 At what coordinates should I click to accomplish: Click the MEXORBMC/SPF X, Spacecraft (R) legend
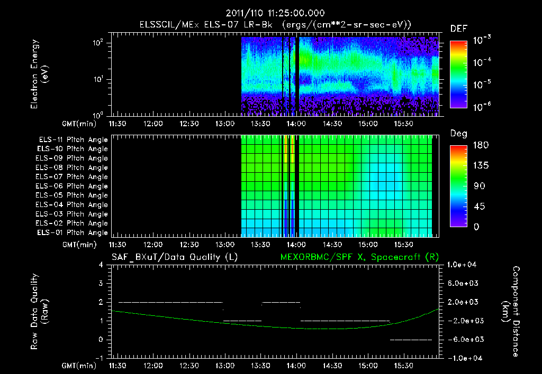coord(359,257)
